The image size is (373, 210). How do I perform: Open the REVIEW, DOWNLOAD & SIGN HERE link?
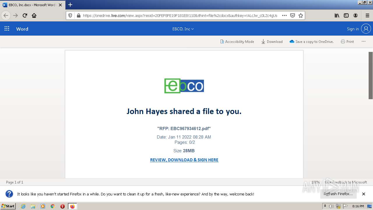click(x=184, y=160)
